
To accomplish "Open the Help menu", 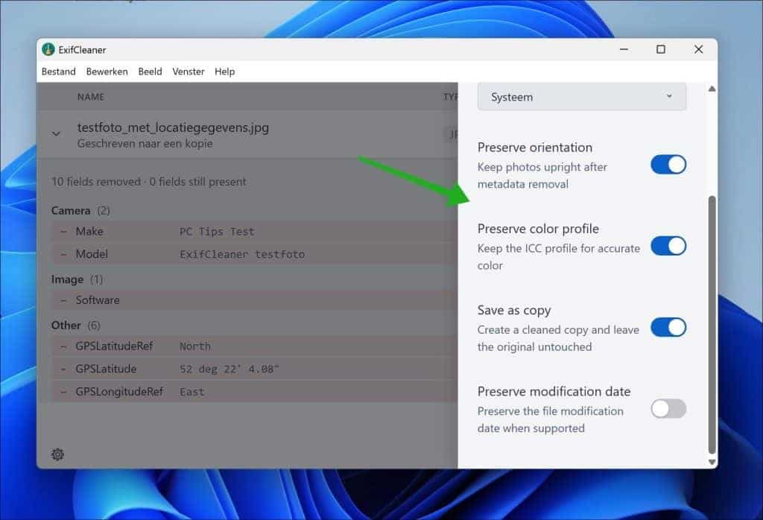I will pos(224,72).
